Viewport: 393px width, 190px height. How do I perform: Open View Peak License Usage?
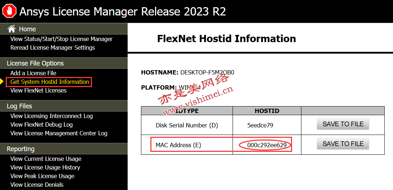tap(42, 176)
